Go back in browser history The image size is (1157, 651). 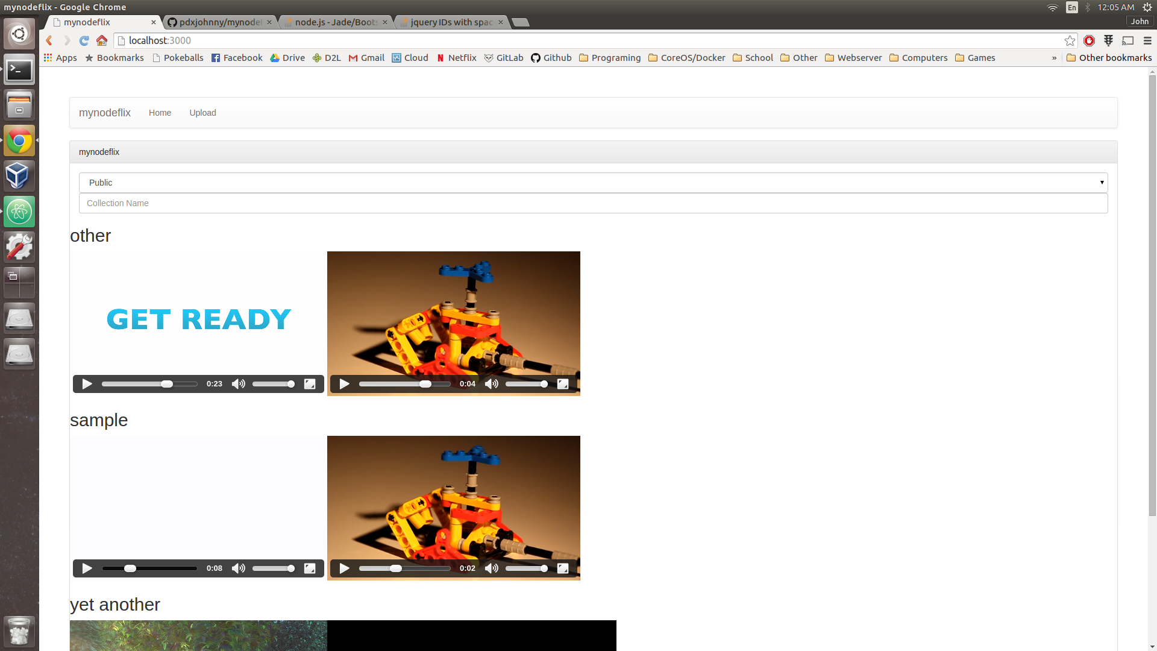(x=49, y=40)
